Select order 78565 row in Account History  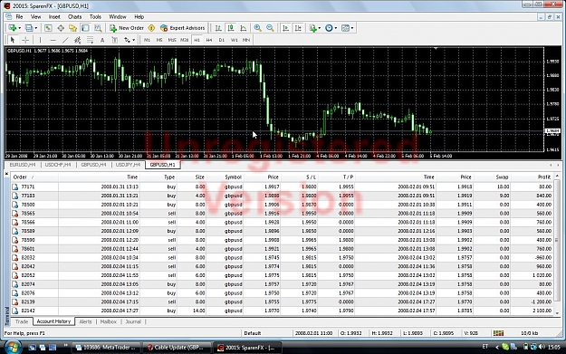[x=282, y=214]
